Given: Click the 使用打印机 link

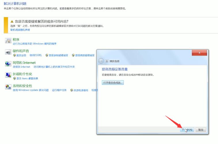Looking at the screenshot, I should point(36,55).
